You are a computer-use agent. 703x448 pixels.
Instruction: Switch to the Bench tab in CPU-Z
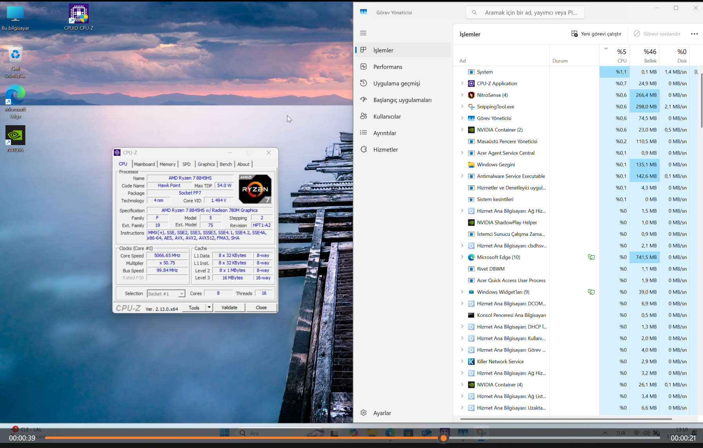226,164
